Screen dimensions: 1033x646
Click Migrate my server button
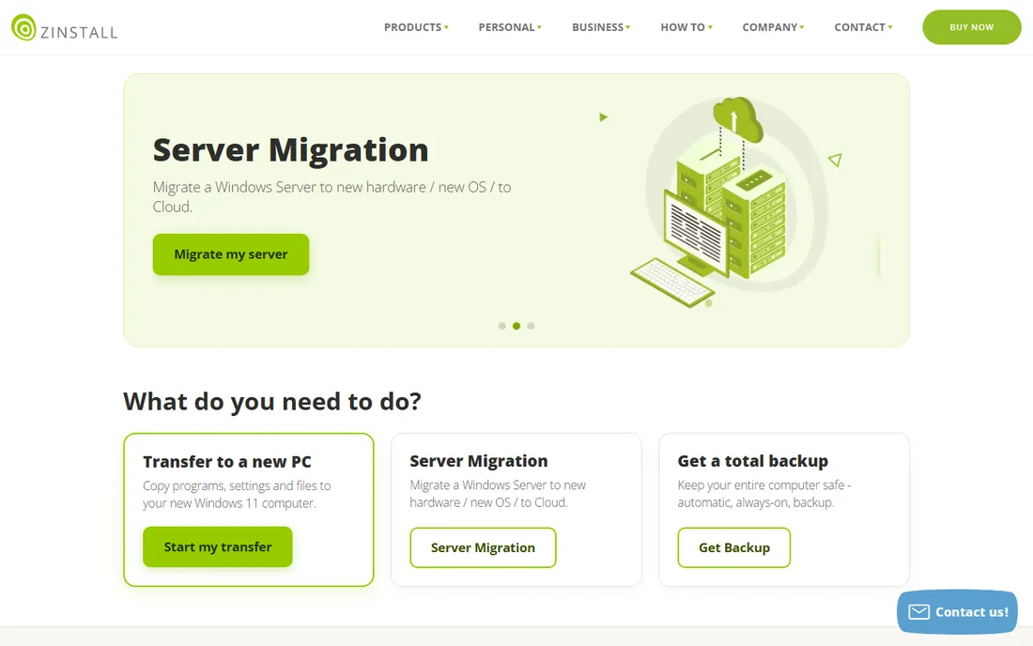[x=231, y=254]
